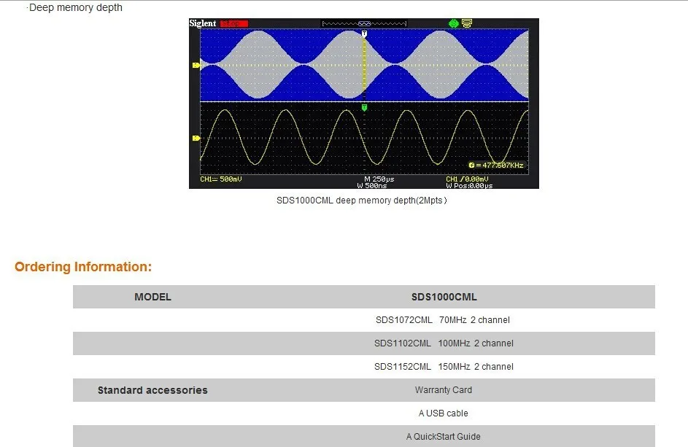Click the white T trigger marker at top
688x447 pixels.
coord(364,34)
